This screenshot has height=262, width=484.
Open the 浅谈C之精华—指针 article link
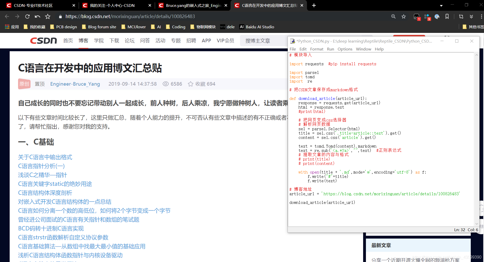click(42, 175)
